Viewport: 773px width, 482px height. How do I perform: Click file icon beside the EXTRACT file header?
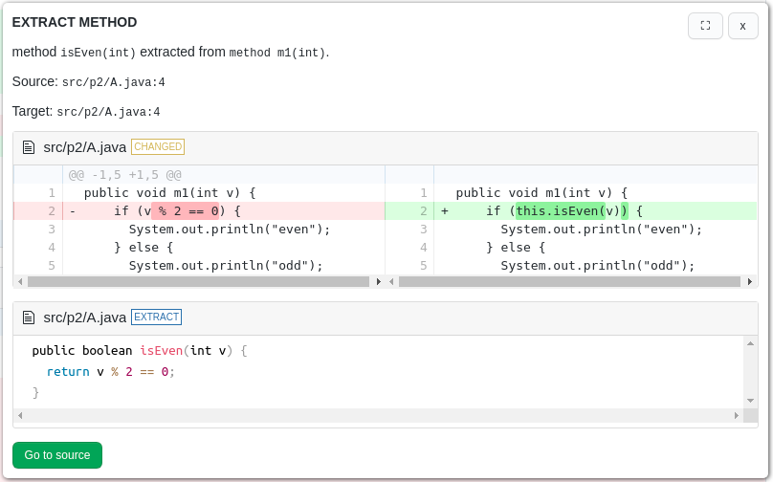(29, 318)
